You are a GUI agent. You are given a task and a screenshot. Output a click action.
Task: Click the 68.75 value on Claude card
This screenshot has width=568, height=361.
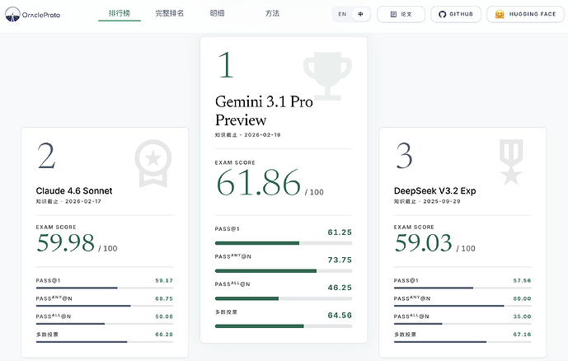[164, 298]
